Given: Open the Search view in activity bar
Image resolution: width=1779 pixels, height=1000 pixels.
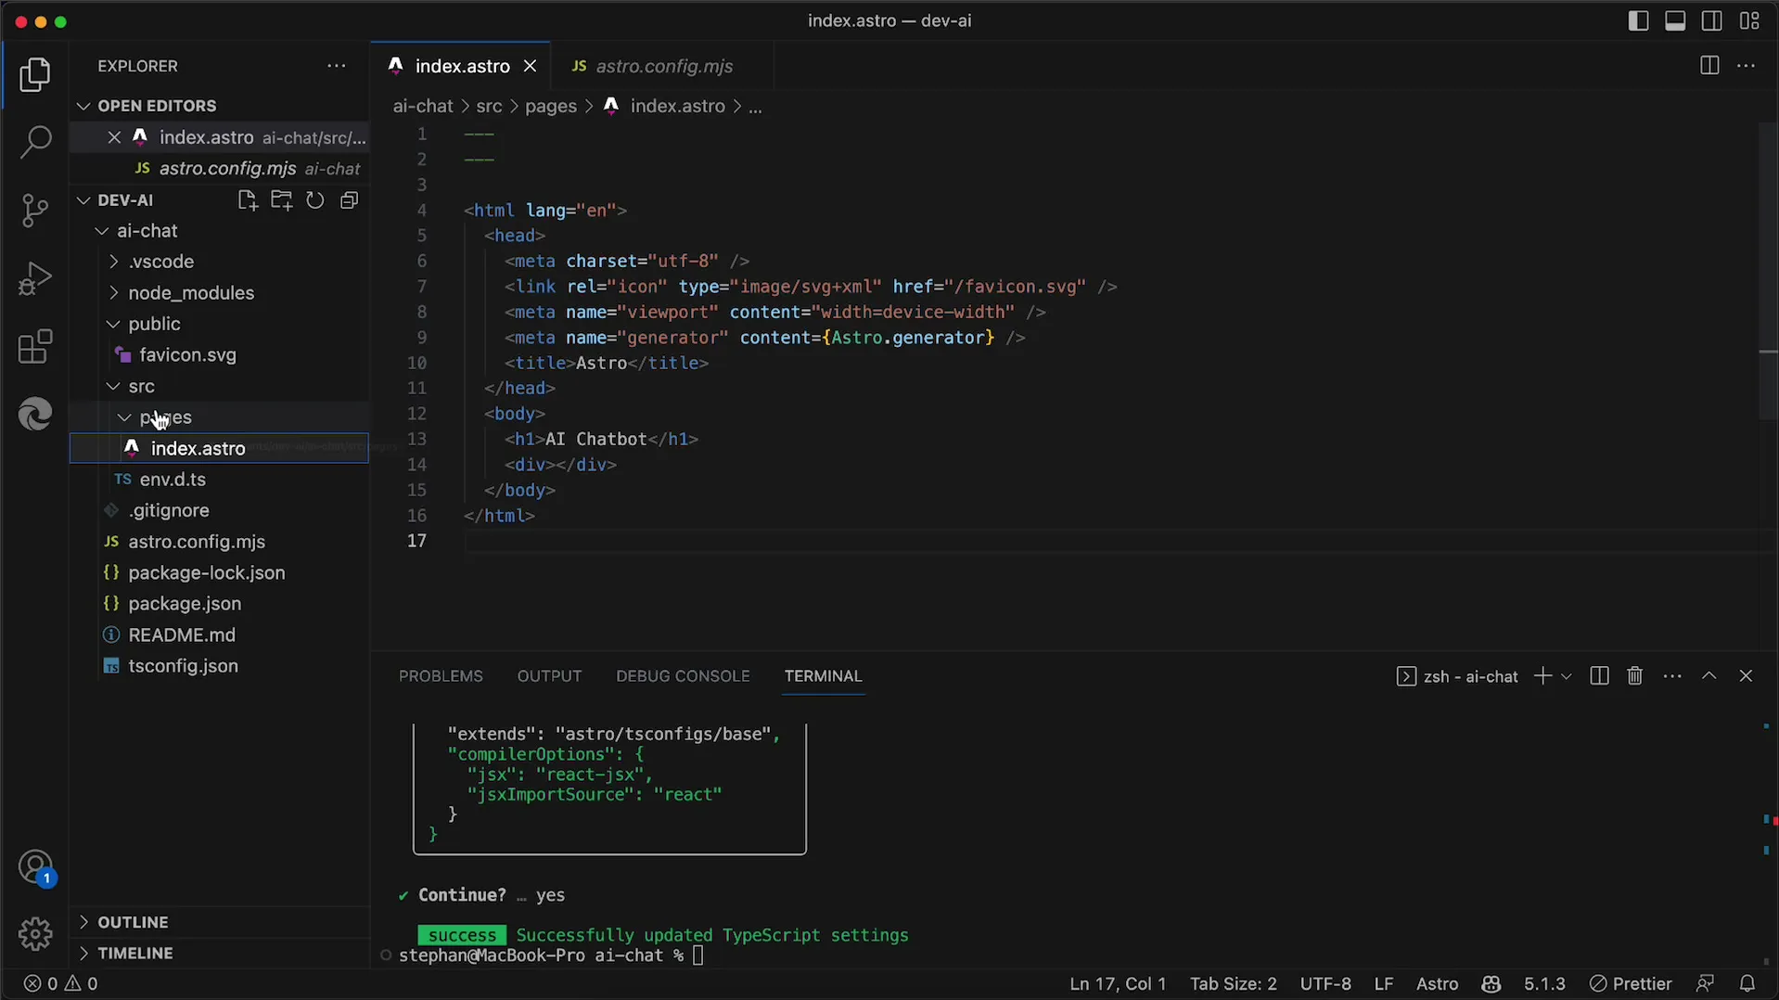Looking at the screenshot, I should tap(35, 142).
